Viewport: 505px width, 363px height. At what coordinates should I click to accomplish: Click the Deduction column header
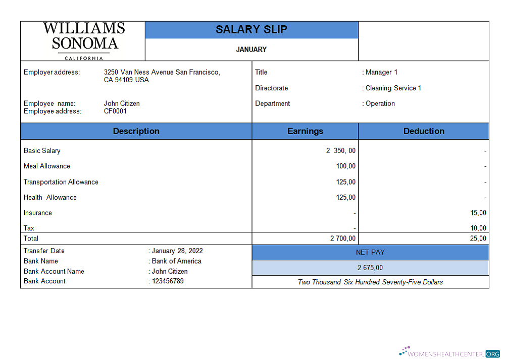(424, 131)
